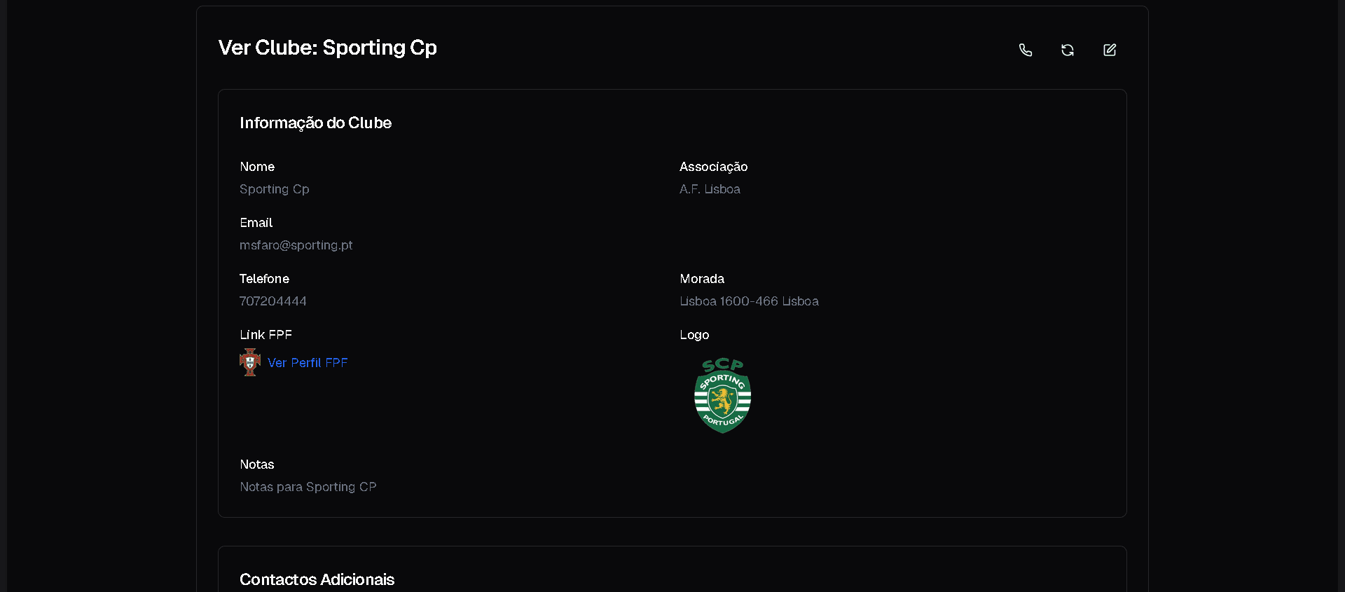Screen dimensions: 1345x592
Task: Click the Informação do Clube heading
Action: pyautogui.click(x=315, y=123)
